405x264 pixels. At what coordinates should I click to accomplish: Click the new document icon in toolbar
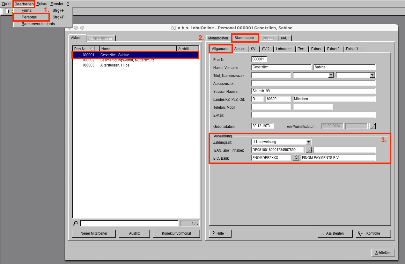coord(7,11)
